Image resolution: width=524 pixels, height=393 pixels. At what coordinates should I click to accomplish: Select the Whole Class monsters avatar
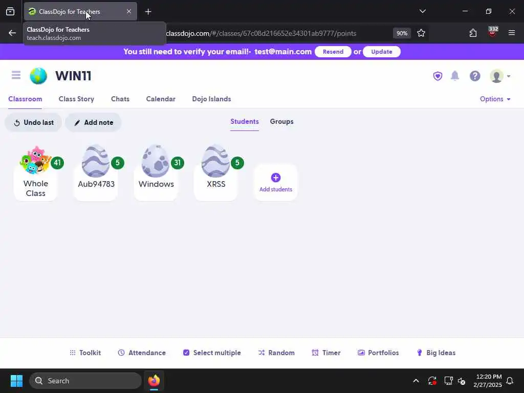[35, 160]
